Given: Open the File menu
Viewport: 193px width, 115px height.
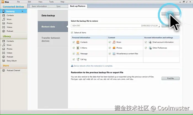Looking at the screenshot, I should (x=18, y=2).
